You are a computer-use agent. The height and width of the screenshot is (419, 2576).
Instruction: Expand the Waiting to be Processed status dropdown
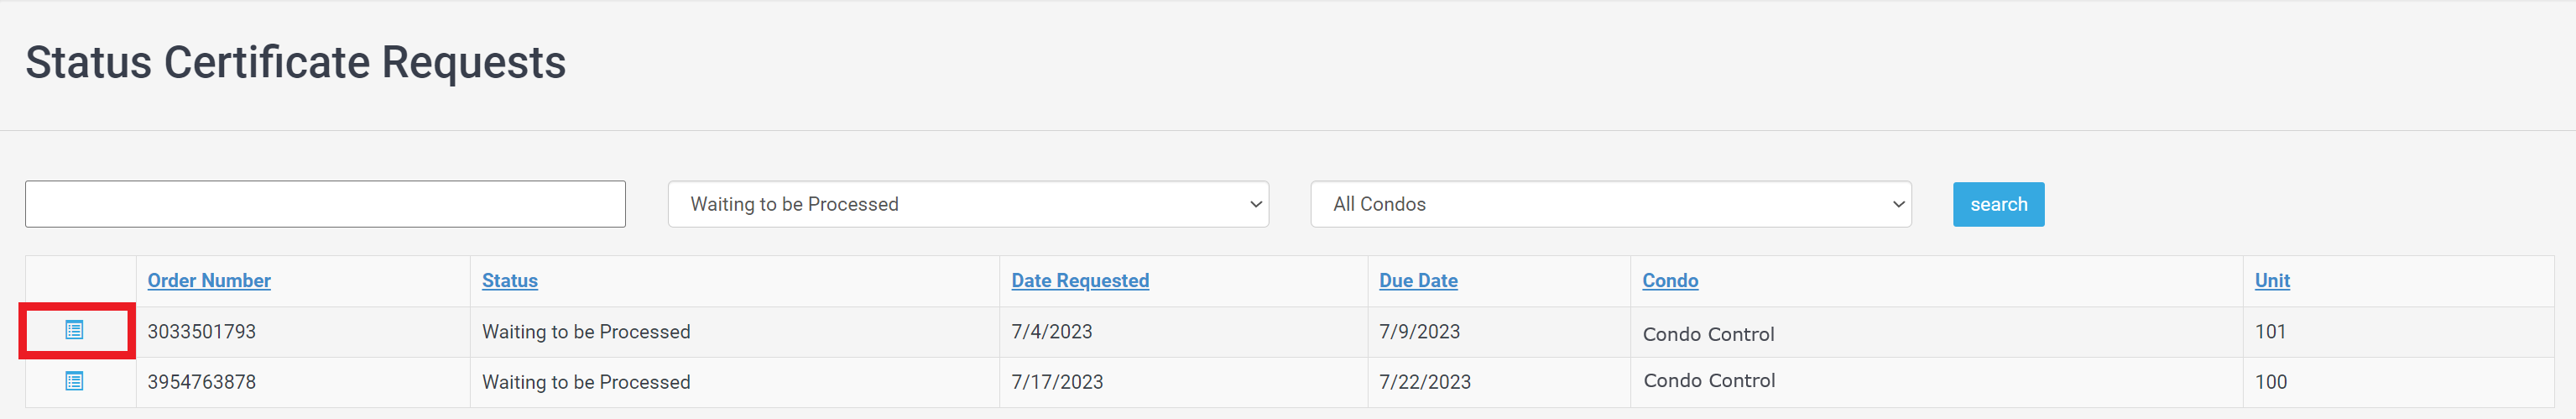pos(968,204)
